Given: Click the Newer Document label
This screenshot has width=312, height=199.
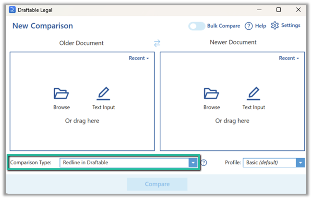Looking at the screenshot, I should pos(233,42).
